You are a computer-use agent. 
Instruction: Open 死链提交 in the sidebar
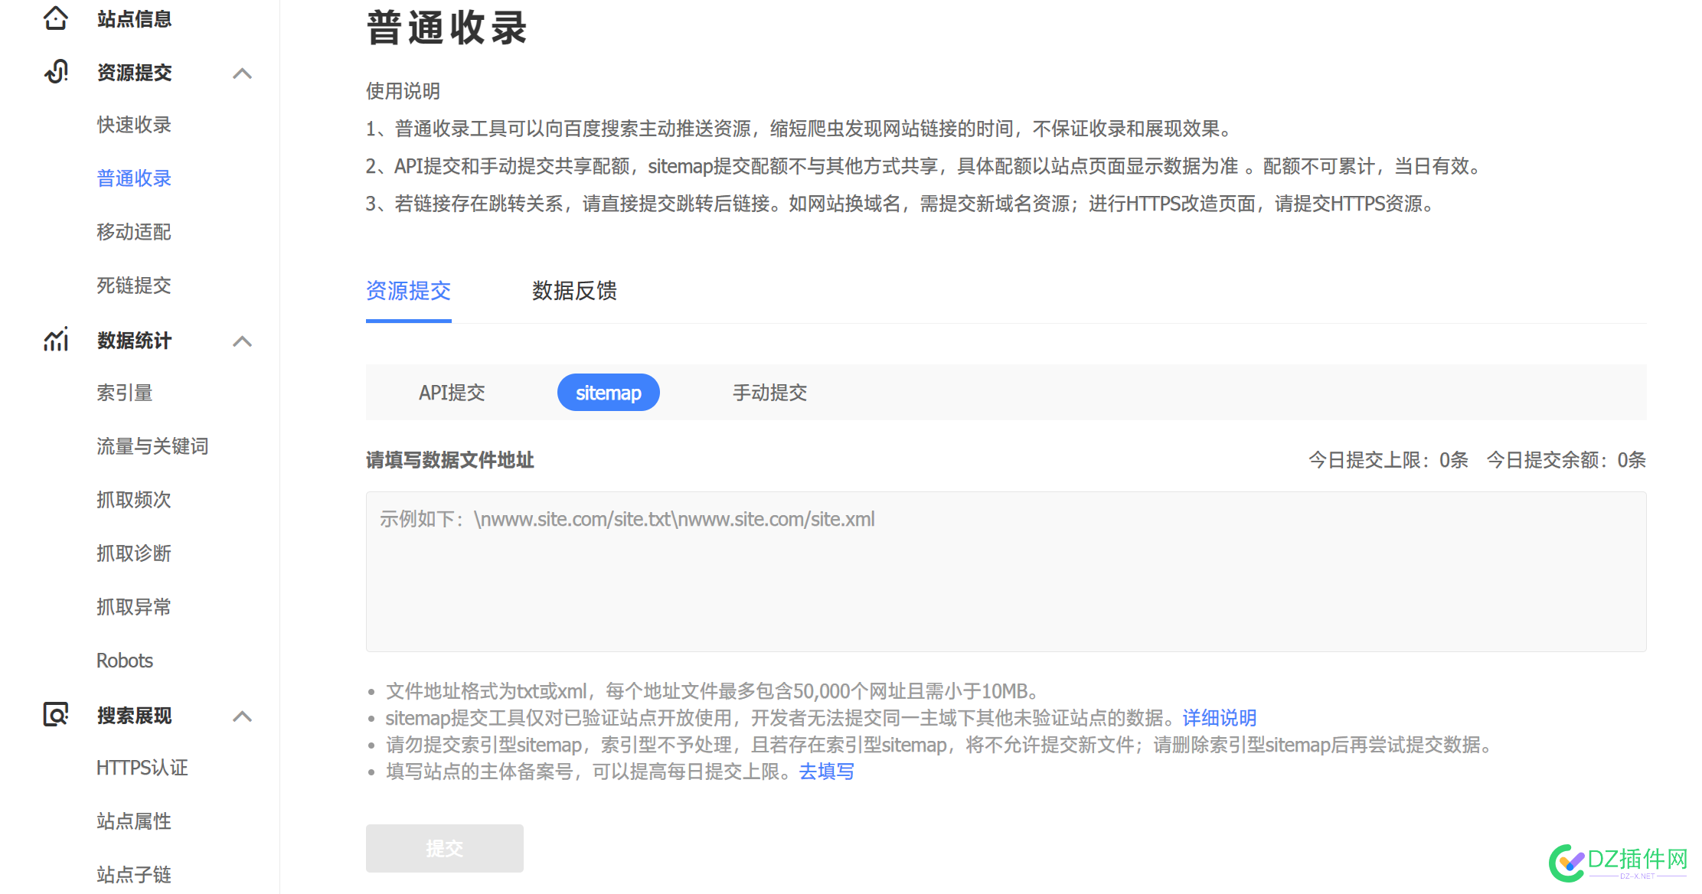click(134, 285)
